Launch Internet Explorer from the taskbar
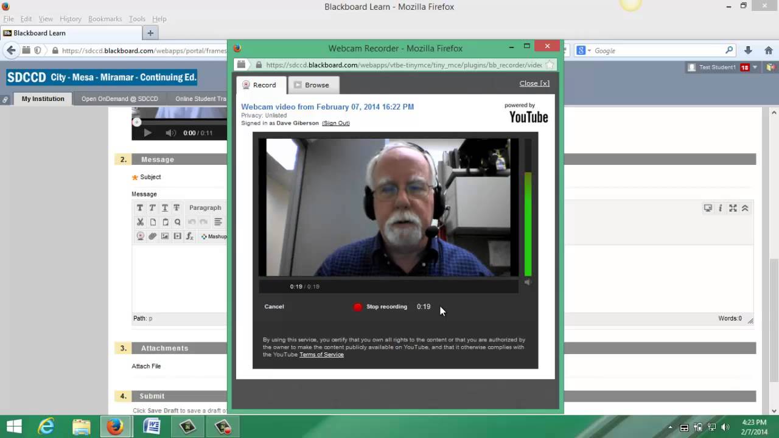779x438 pixels. 46,427
